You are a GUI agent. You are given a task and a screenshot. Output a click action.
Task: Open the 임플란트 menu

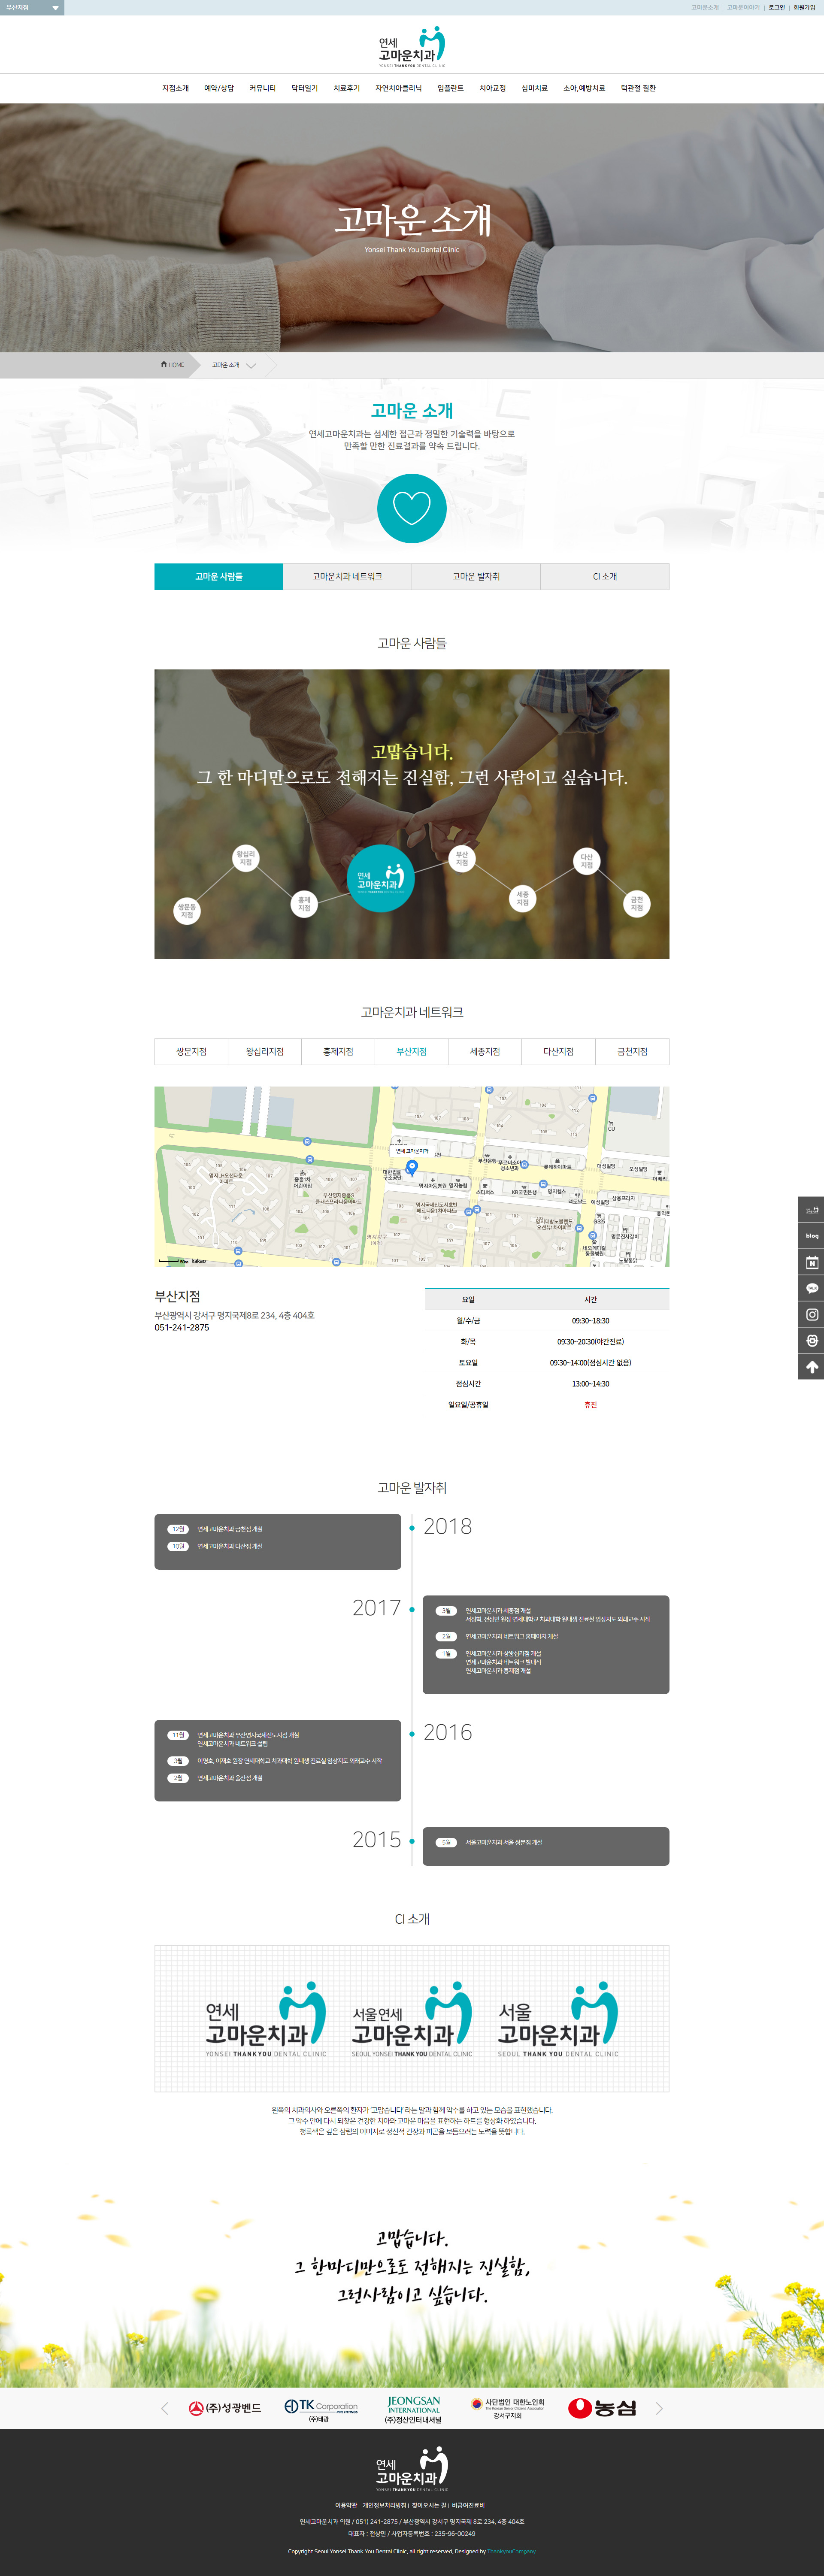click(x=450, y=88)
